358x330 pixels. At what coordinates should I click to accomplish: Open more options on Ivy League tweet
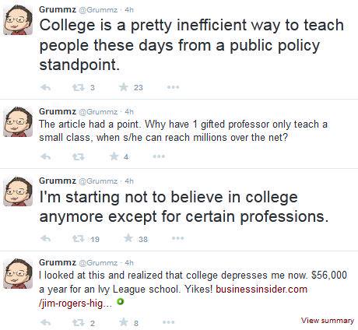click(168, 322)
